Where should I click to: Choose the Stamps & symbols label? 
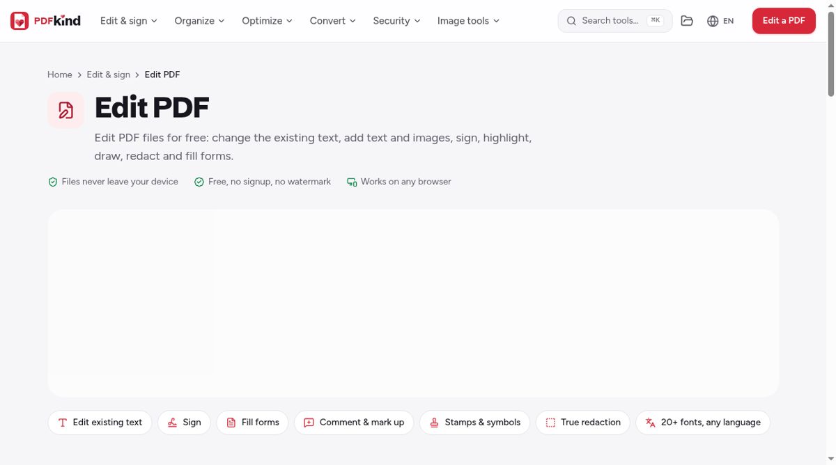pos(483,423)
